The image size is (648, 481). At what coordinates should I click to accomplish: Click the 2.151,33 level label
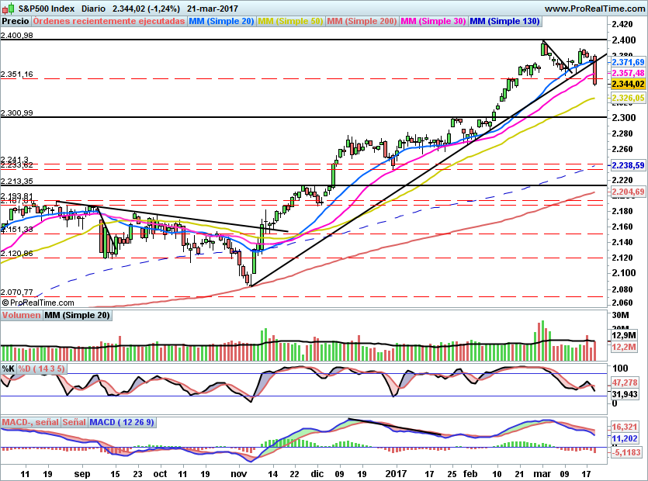point(17,230)
